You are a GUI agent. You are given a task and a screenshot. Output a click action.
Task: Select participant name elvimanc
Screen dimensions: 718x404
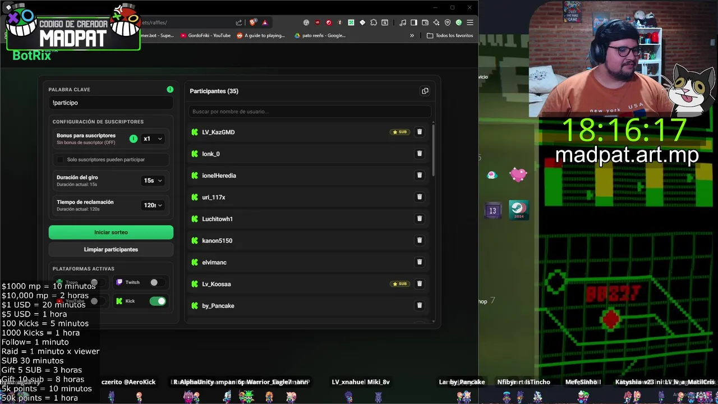click(x=214, y=262)
